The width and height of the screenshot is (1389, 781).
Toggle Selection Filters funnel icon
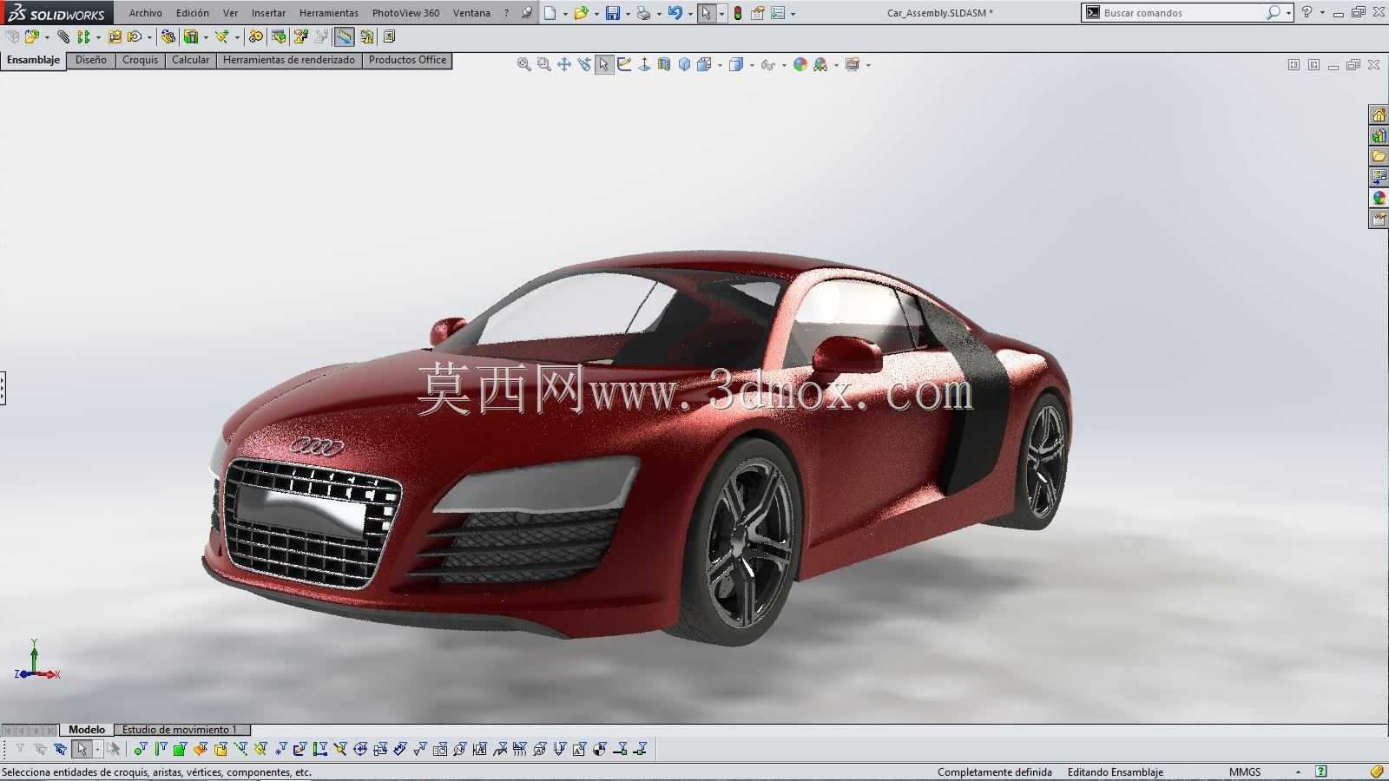click(x=20, y=749)
